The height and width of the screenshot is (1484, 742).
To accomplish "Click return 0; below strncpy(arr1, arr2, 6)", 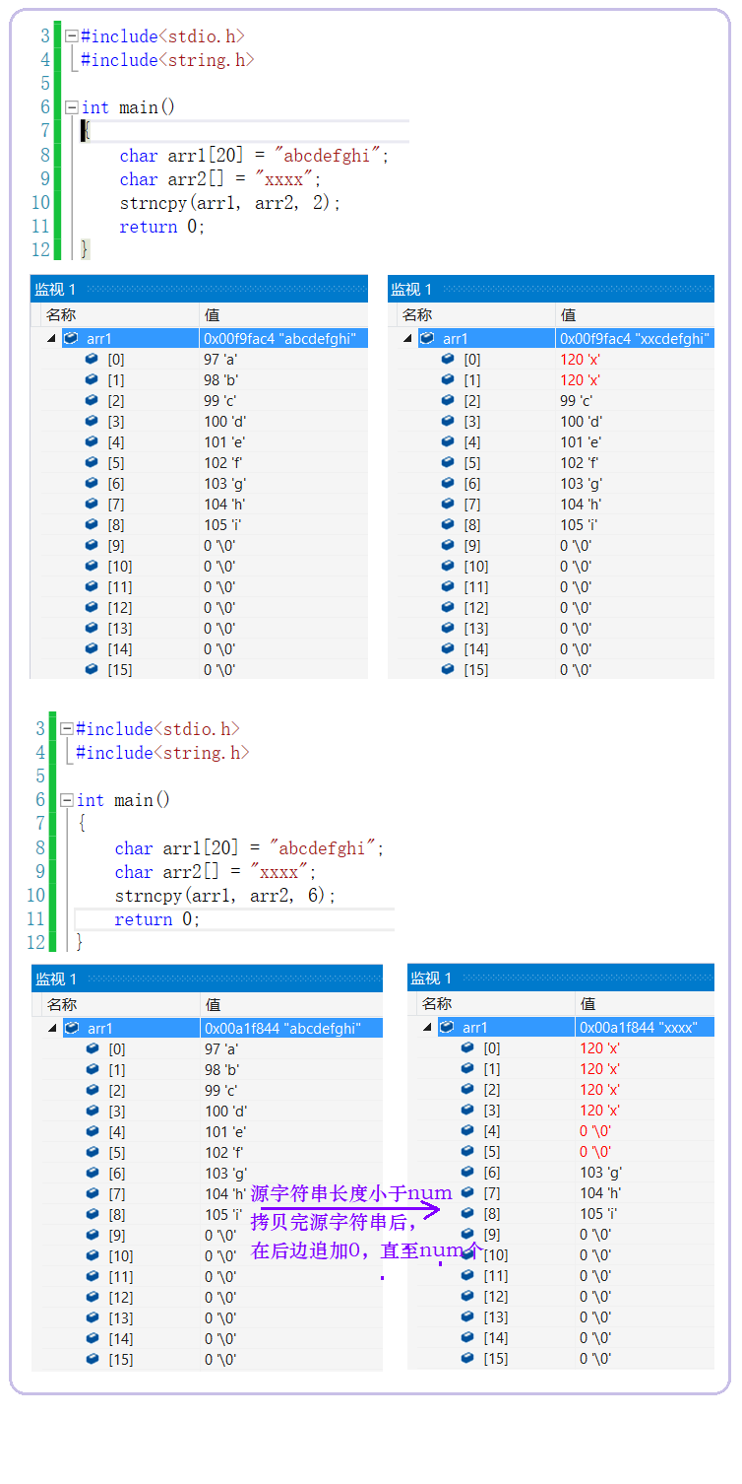I will (x=157, y=919).
